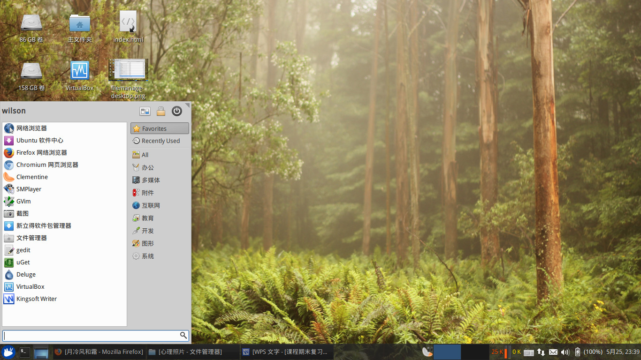Open the 教育 education category
Viewport: 641px width, 360px height.
coord(160,218)
